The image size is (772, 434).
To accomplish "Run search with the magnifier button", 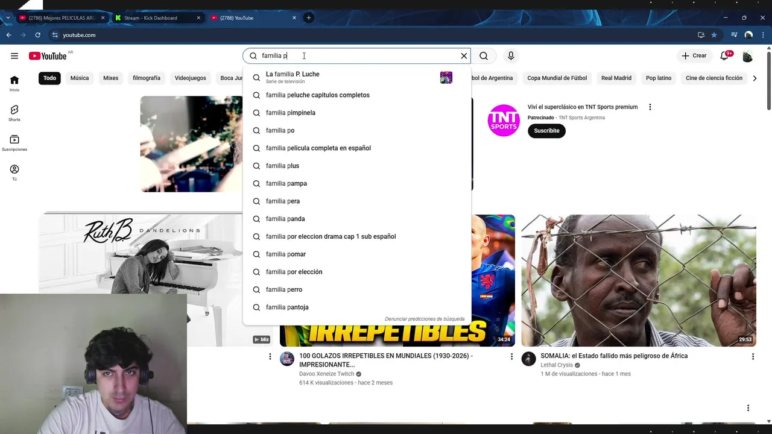I will tap(484, 56).
